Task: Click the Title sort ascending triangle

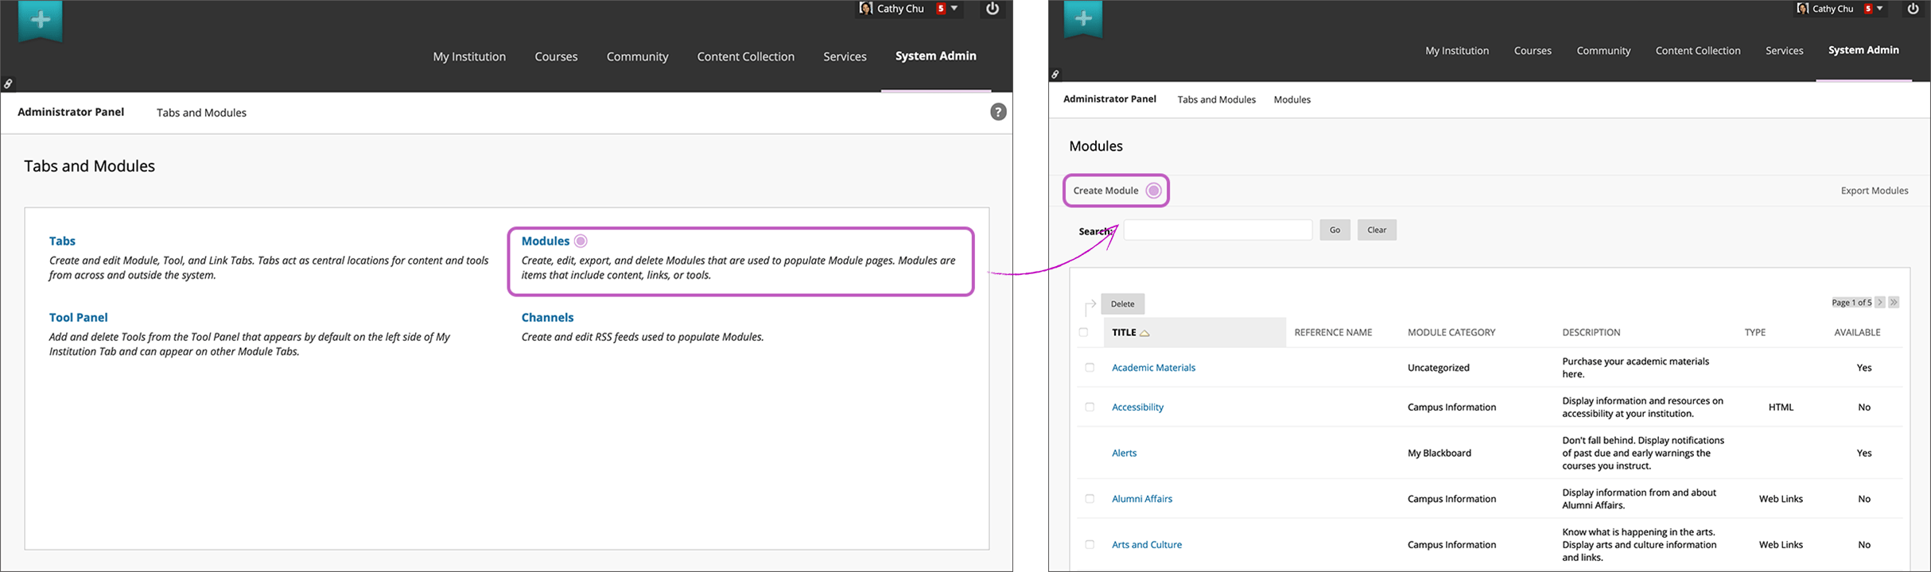Action: point(1144,333)
